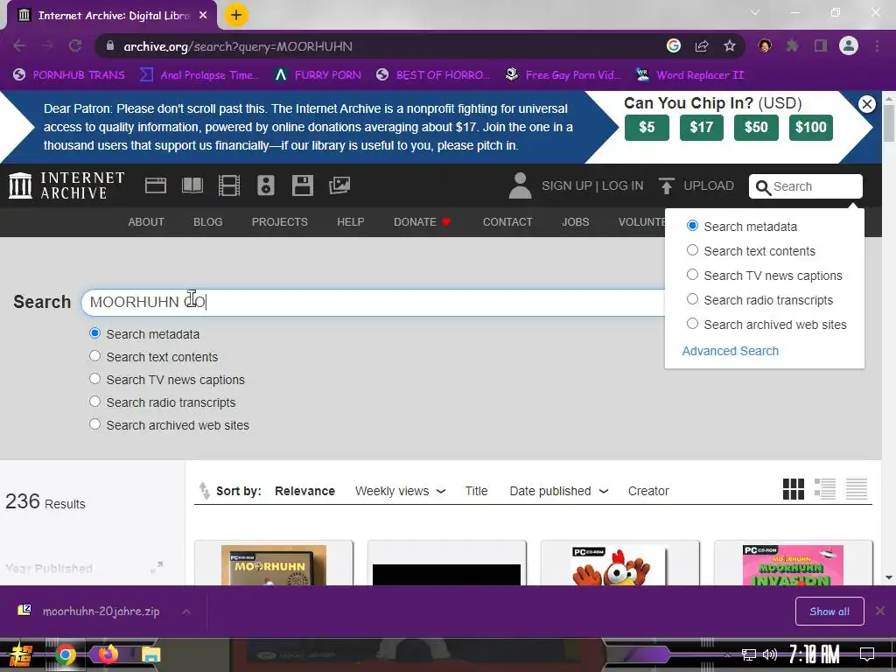Open the Moorhuhn Invasion result thumbnail
The width and height of the screenshot is (896, 672).
pyautogui.click(x=793, y=564)
